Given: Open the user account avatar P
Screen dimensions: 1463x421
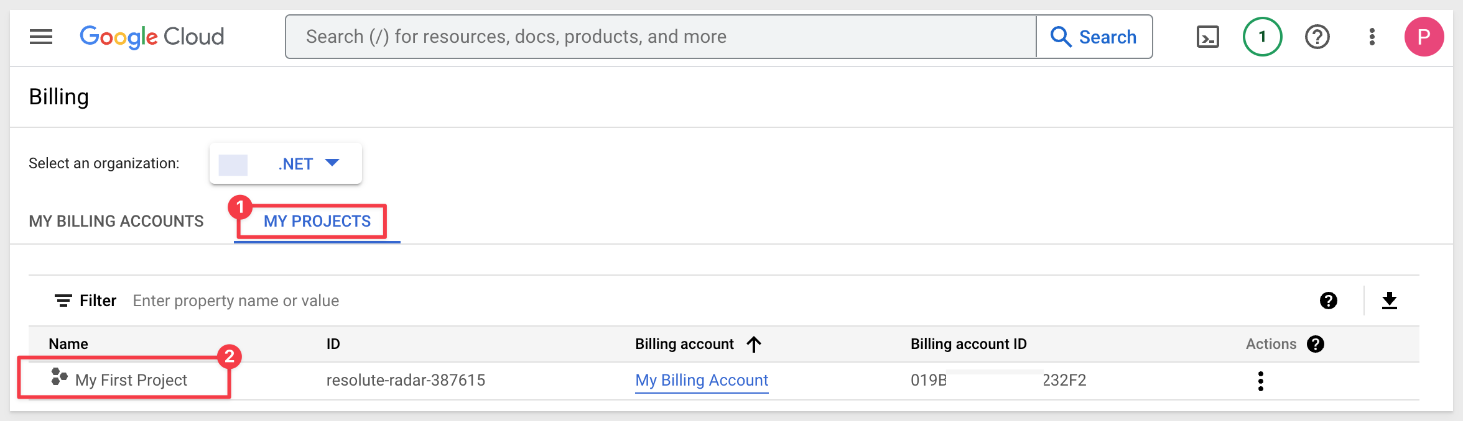Looking at the screenshot, I should coord(1424,37).
